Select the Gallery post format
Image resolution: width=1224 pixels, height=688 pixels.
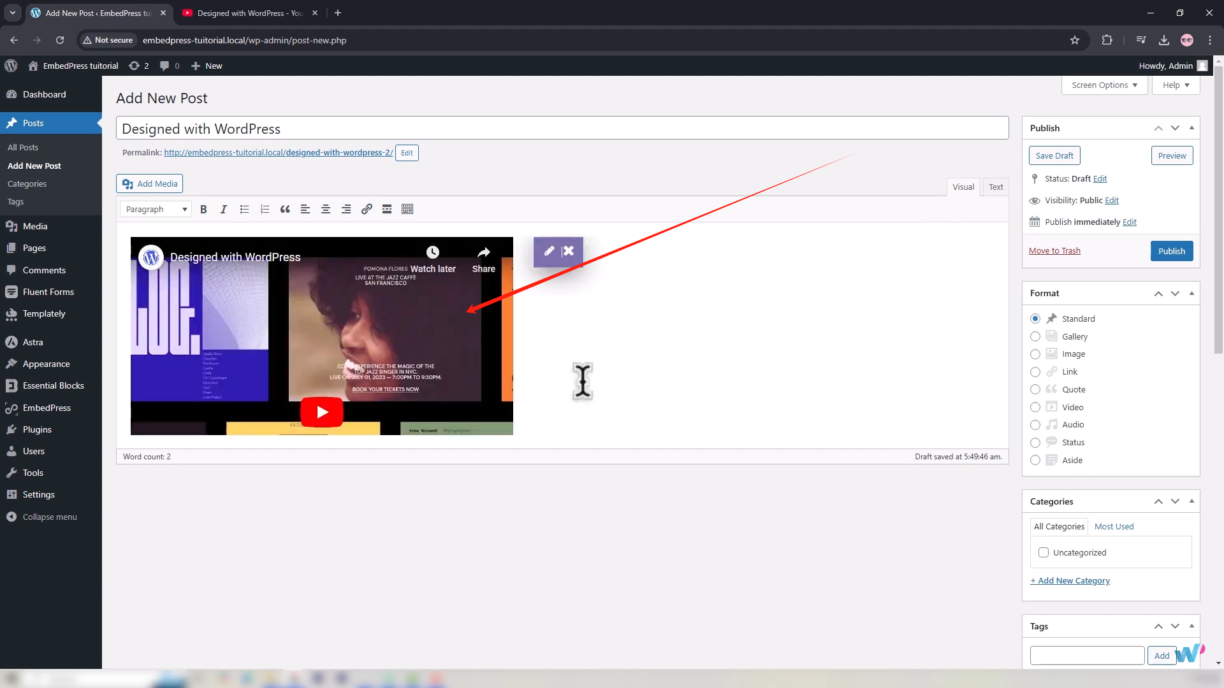click(x=1035, y=336)
